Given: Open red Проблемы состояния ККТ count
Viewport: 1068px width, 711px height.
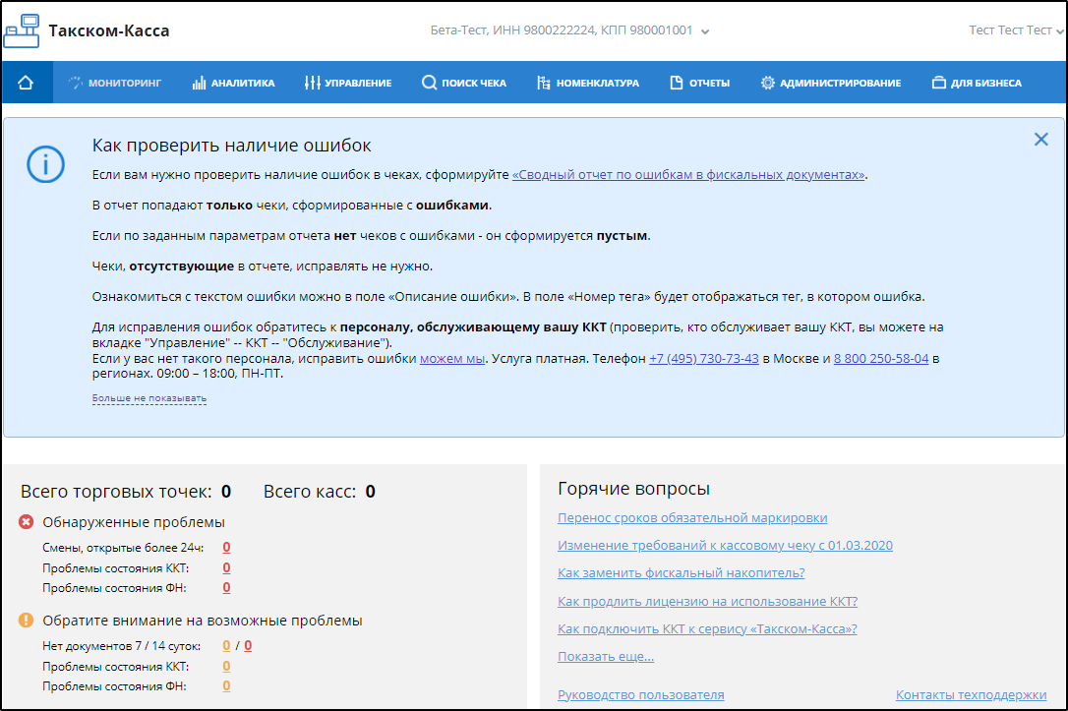Looking at the screenshot, I should tap(226, 568).
